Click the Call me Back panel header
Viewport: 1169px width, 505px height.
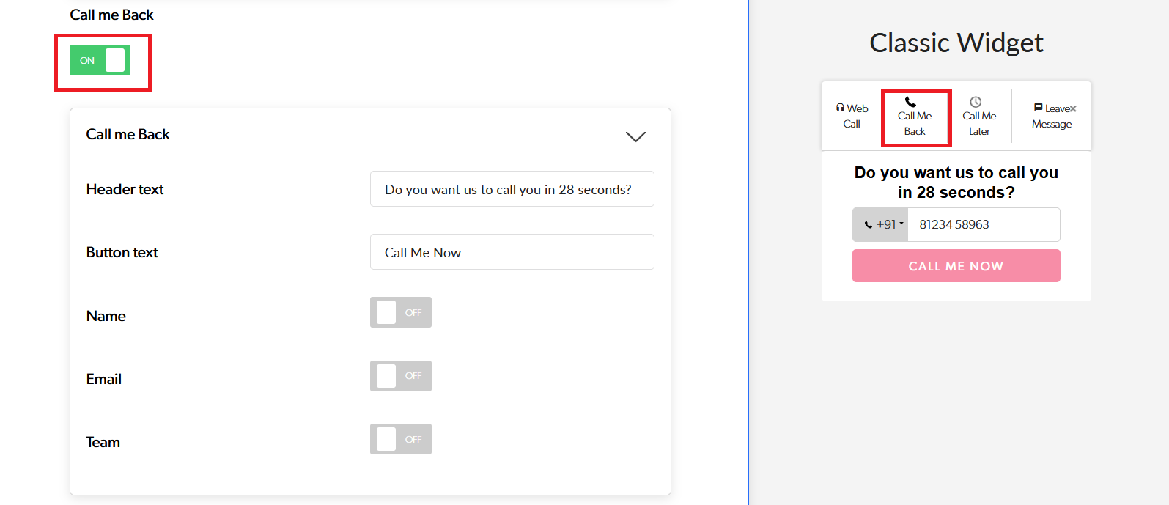point(128,134)
